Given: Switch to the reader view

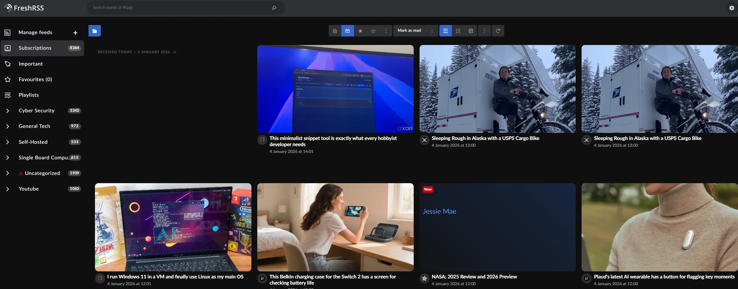Looking at the screenshot, I should click(471, 31).
